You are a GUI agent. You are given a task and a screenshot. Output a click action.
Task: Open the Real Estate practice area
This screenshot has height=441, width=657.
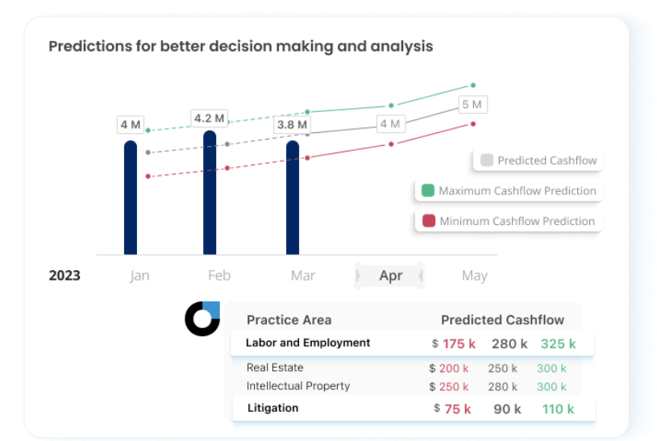tap(275, 368)
